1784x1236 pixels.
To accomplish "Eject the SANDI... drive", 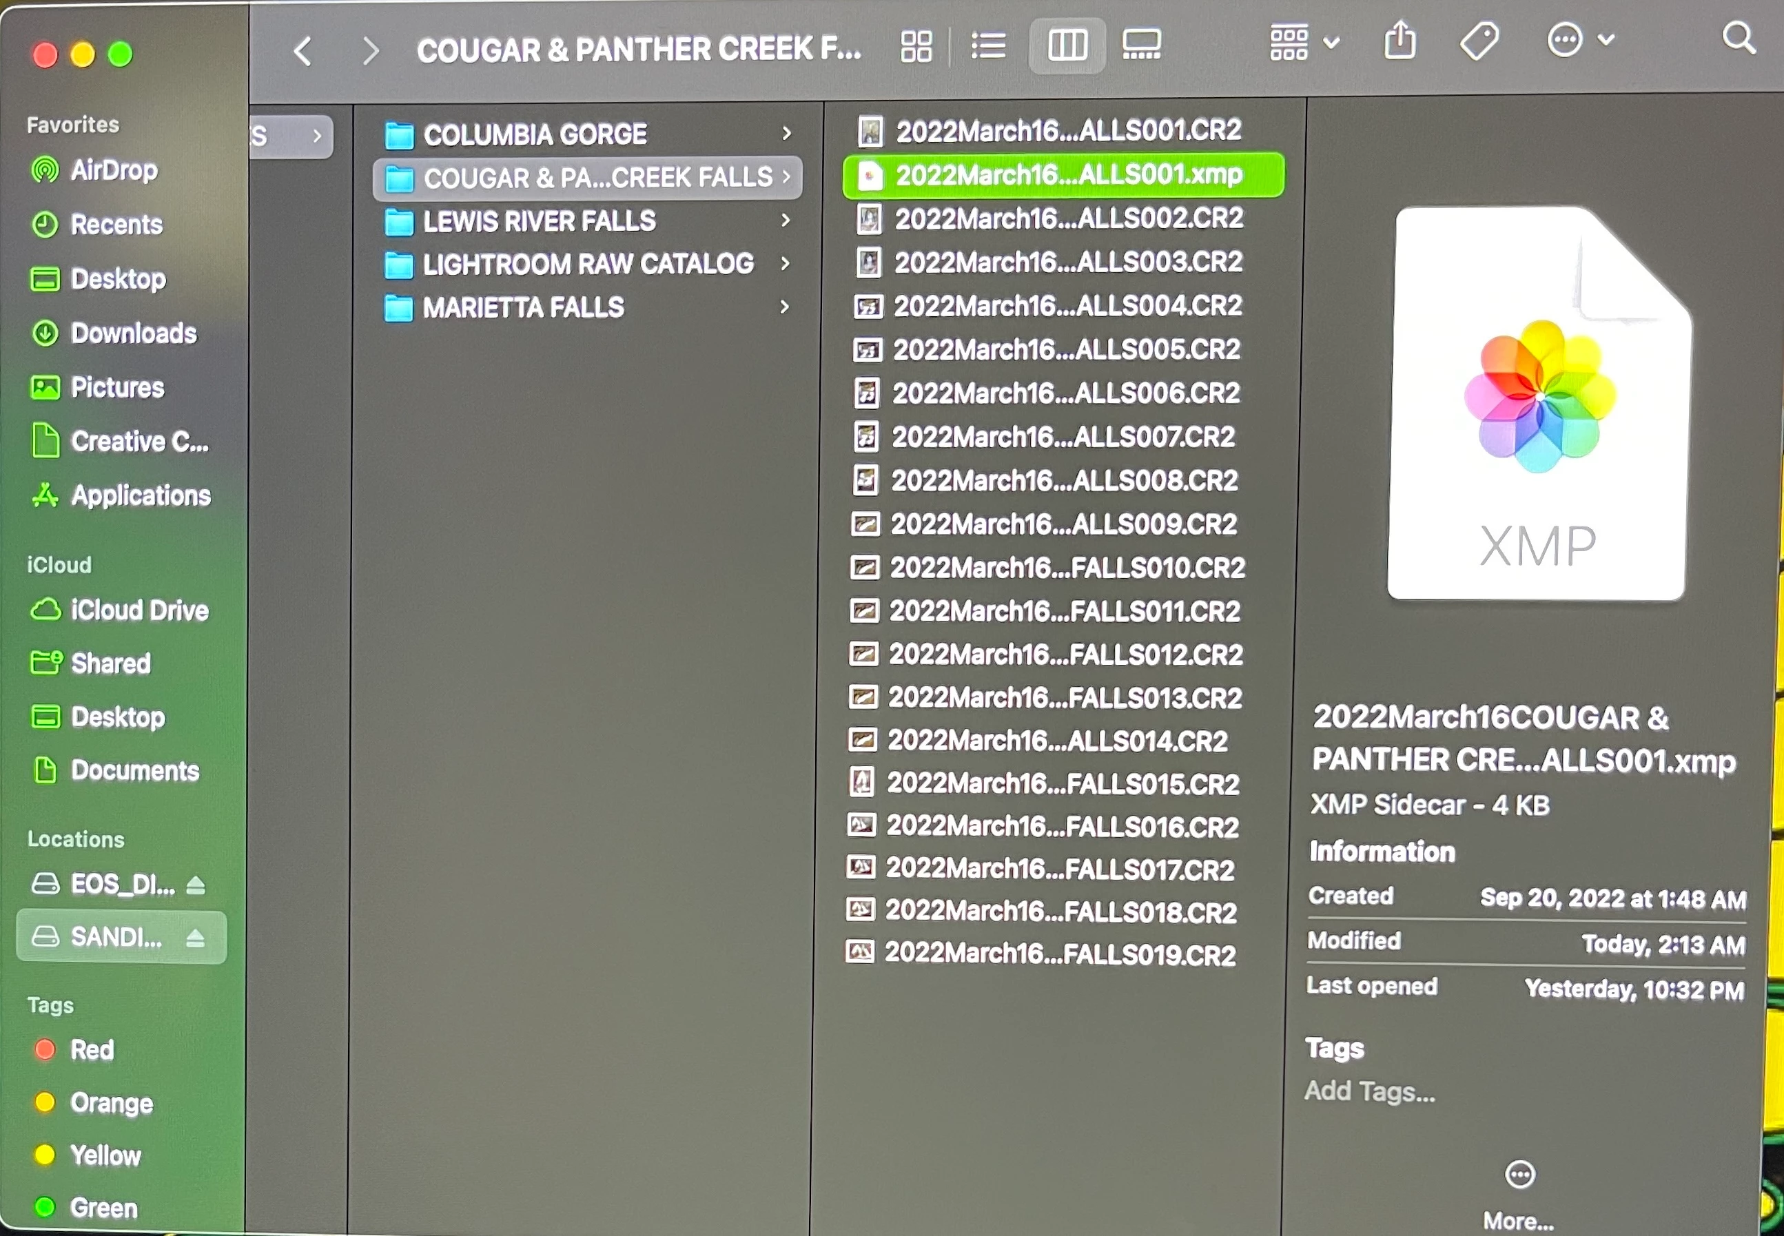I will 195,938.
